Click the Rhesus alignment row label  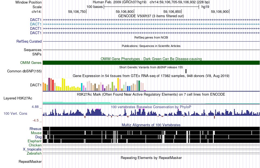[36, 129]
